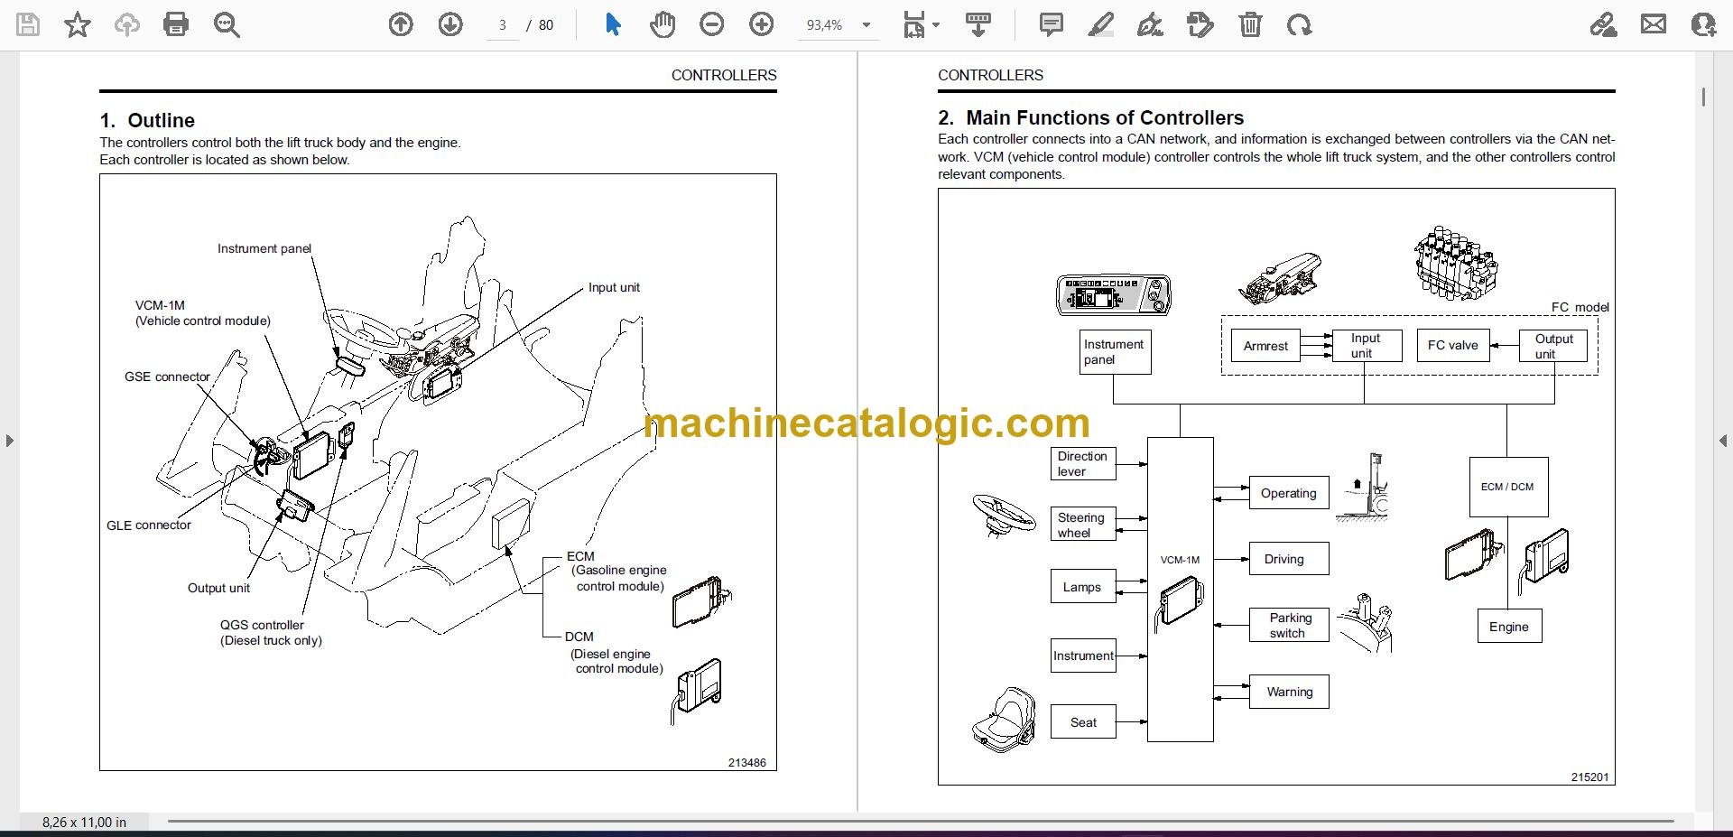Open the find text magnifier
Screen dimensions: 1733x837
click(227, 25)
